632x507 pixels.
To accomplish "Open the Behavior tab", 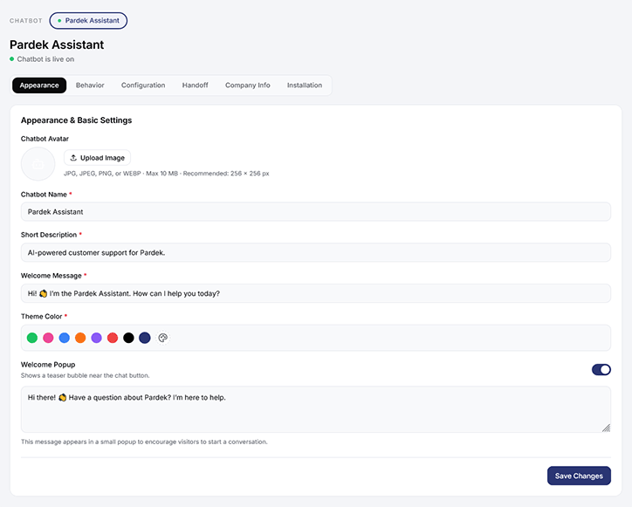I will (x=90, y=86).
